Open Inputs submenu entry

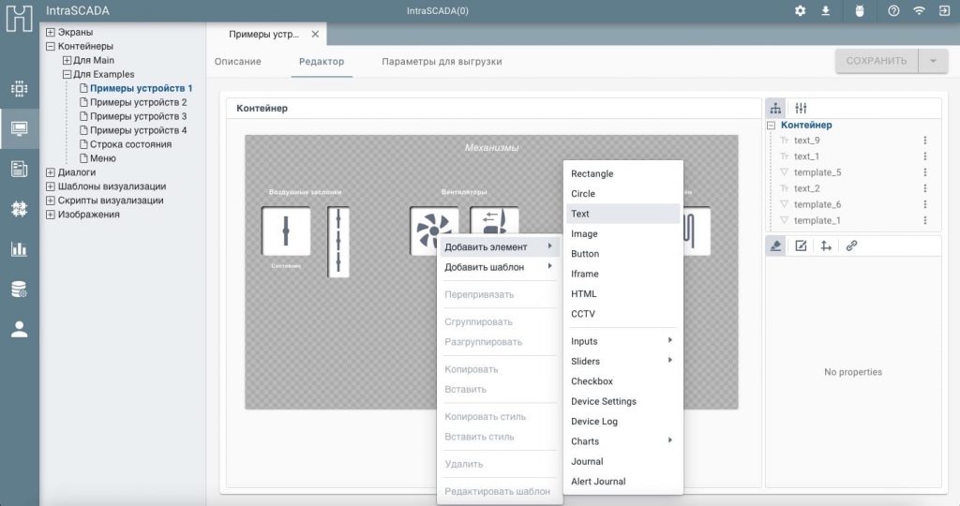[x=622, y=341]
